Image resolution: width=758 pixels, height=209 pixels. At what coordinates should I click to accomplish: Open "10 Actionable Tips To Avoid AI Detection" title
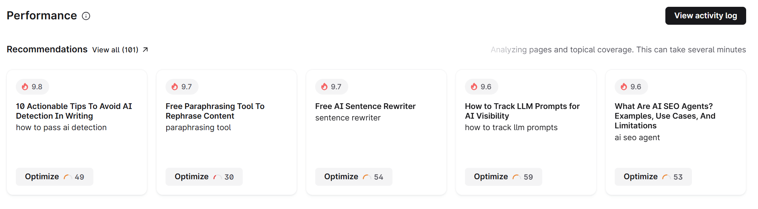point(74,111)
